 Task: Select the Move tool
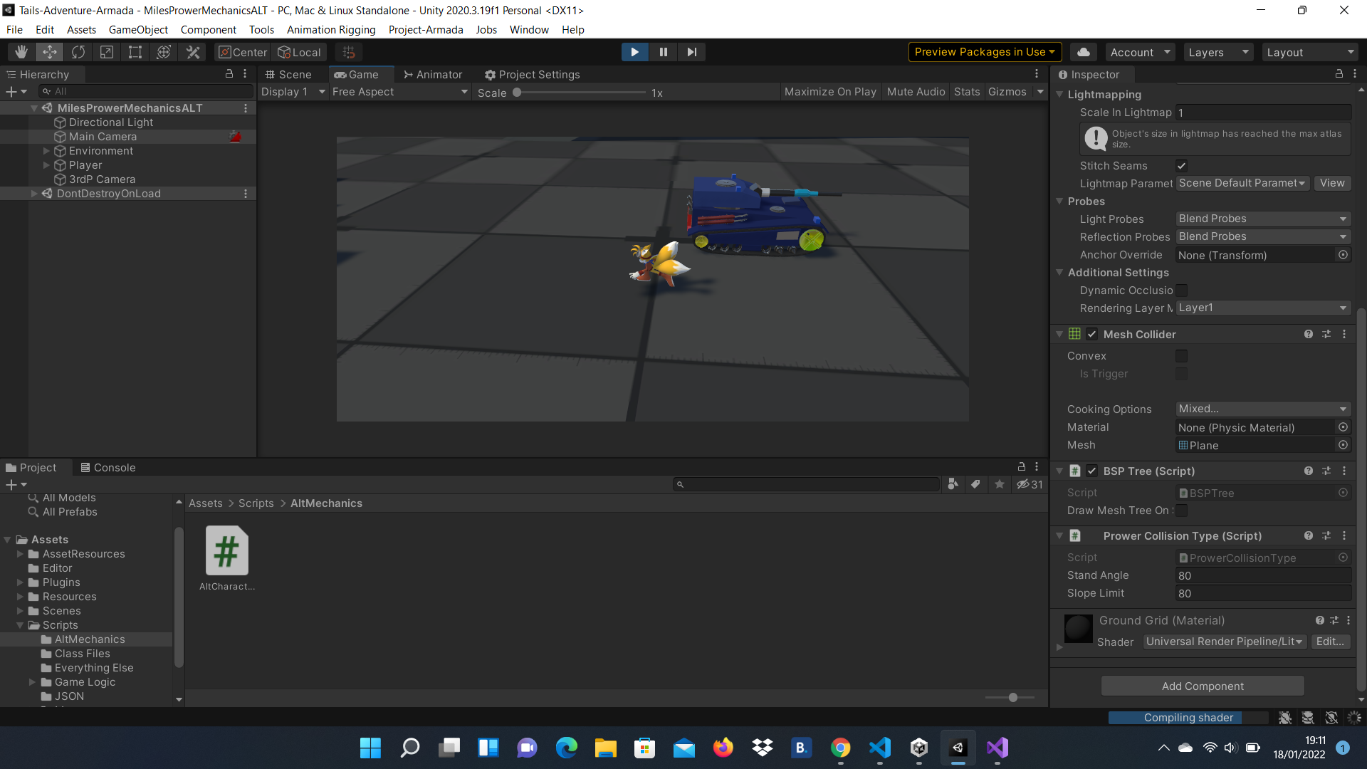pos(50,52)
